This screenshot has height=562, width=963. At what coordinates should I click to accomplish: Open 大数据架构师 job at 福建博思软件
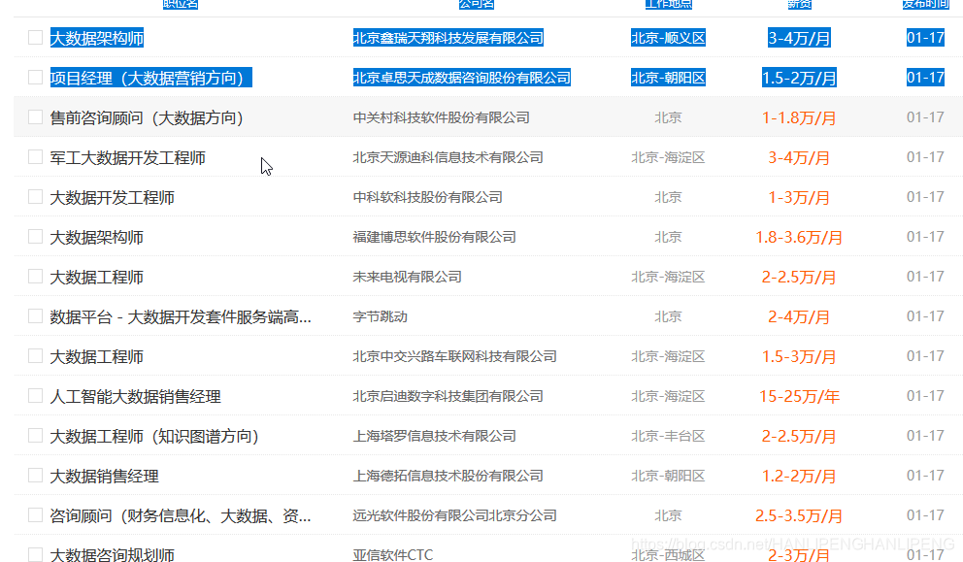pos(96,238)
